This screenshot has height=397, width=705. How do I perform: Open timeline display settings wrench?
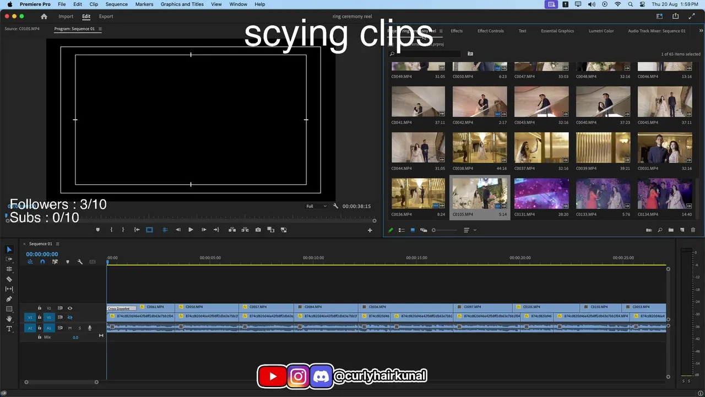[80, 262]
